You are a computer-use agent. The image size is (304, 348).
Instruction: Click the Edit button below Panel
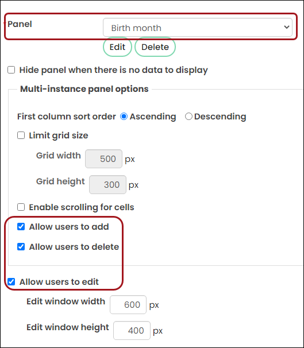pyautogui.click(x=117, y=47)
